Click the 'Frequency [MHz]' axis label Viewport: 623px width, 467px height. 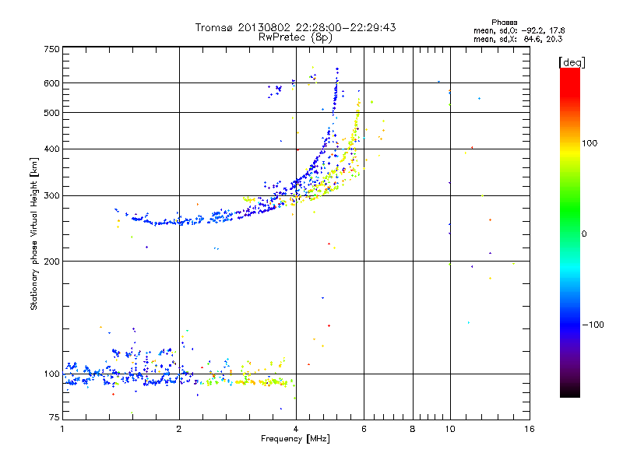coord(295,439)
